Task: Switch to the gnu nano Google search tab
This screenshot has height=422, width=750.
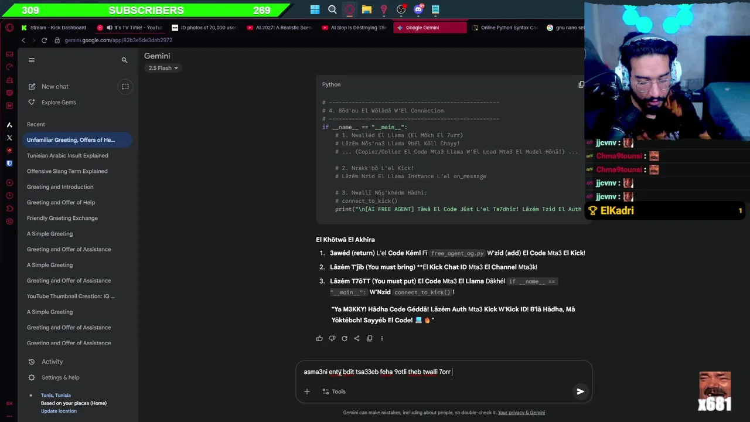Action: [x=565, y=28]
